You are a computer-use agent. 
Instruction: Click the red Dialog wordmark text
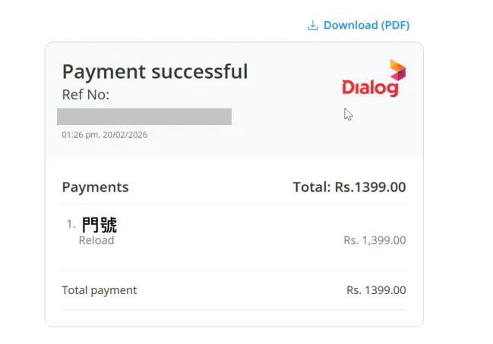(x=370, y=88)
